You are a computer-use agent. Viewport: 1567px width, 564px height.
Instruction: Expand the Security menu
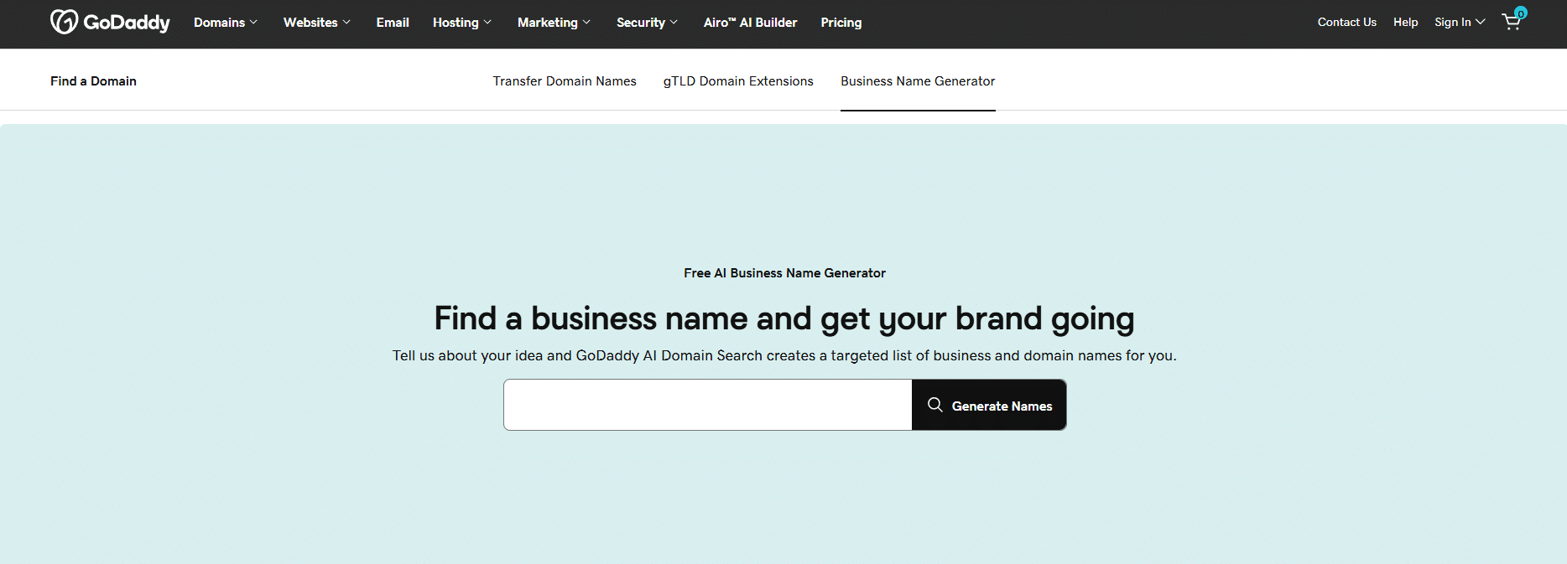647,23
